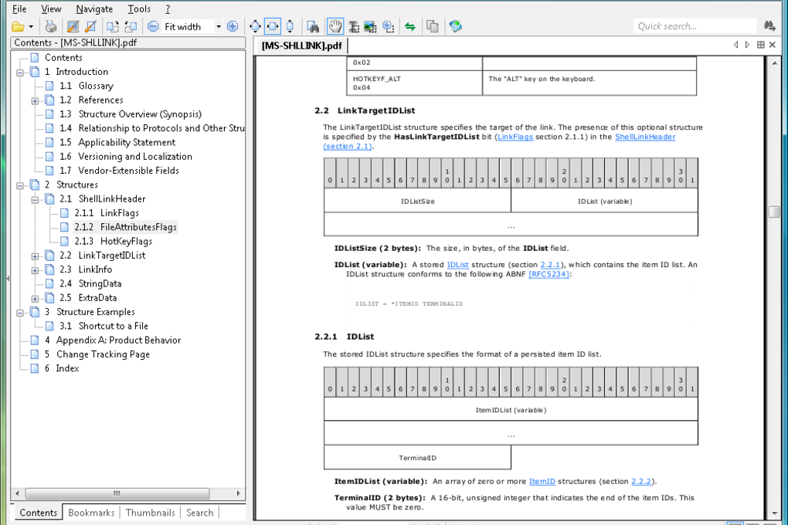Open the File menu
Screen dimensions: 788x525
(x=19, y=9)
